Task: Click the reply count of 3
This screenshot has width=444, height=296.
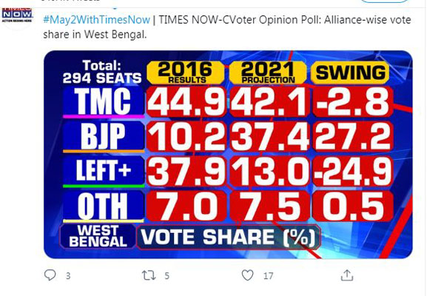Action: tap(68, 276)
